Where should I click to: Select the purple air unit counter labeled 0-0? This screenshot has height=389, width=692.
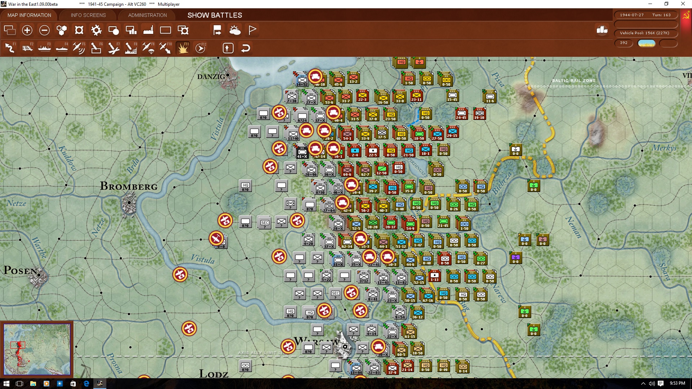pyautogui.click(x=516, y=258)
